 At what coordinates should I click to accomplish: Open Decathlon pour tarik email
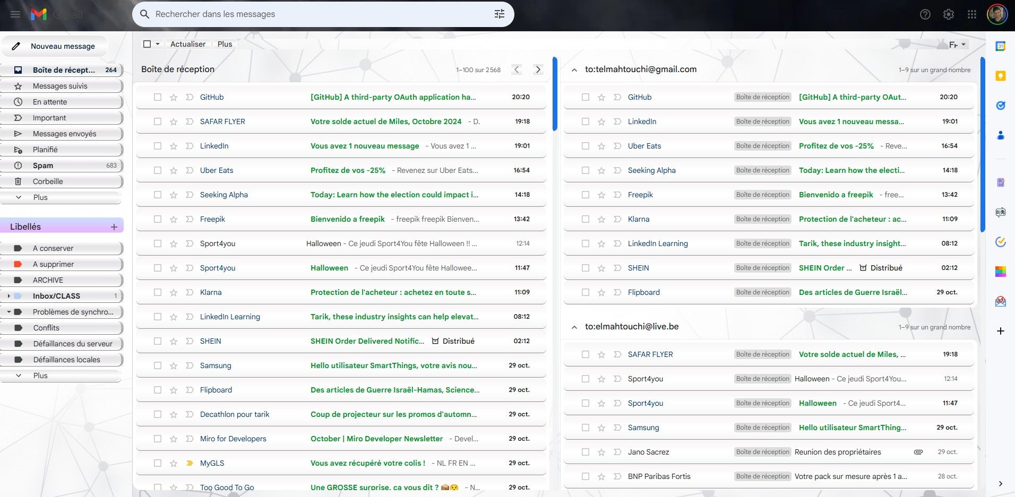click(x=341, y=414)
